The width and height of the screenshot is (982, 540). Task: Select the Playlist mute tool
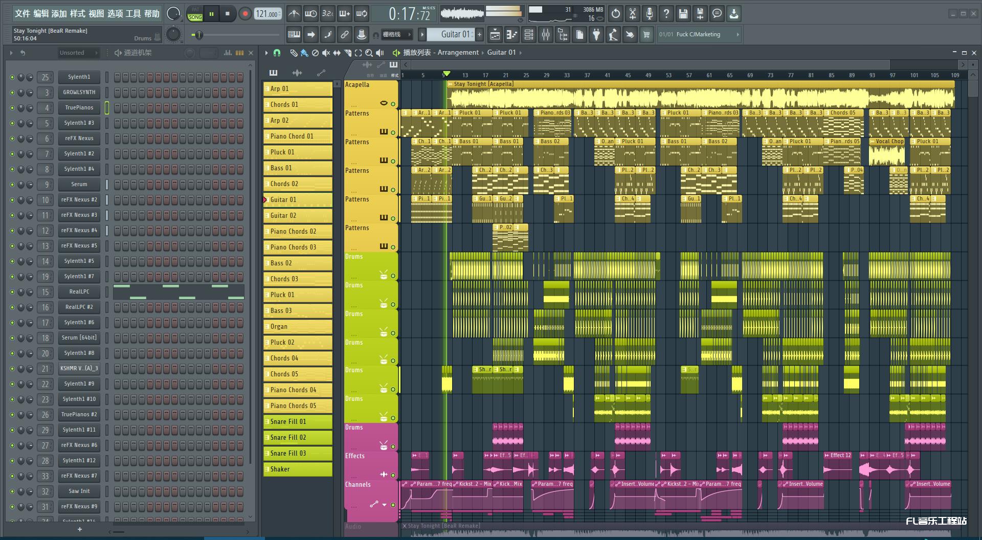[x=326, y=53]
